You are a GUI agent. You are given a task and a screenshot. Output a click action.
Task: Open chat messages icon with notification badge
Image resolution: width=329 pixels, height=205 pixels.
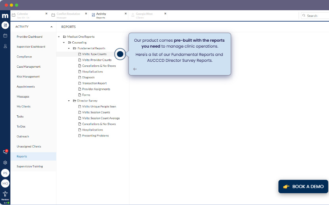point(5,152)
